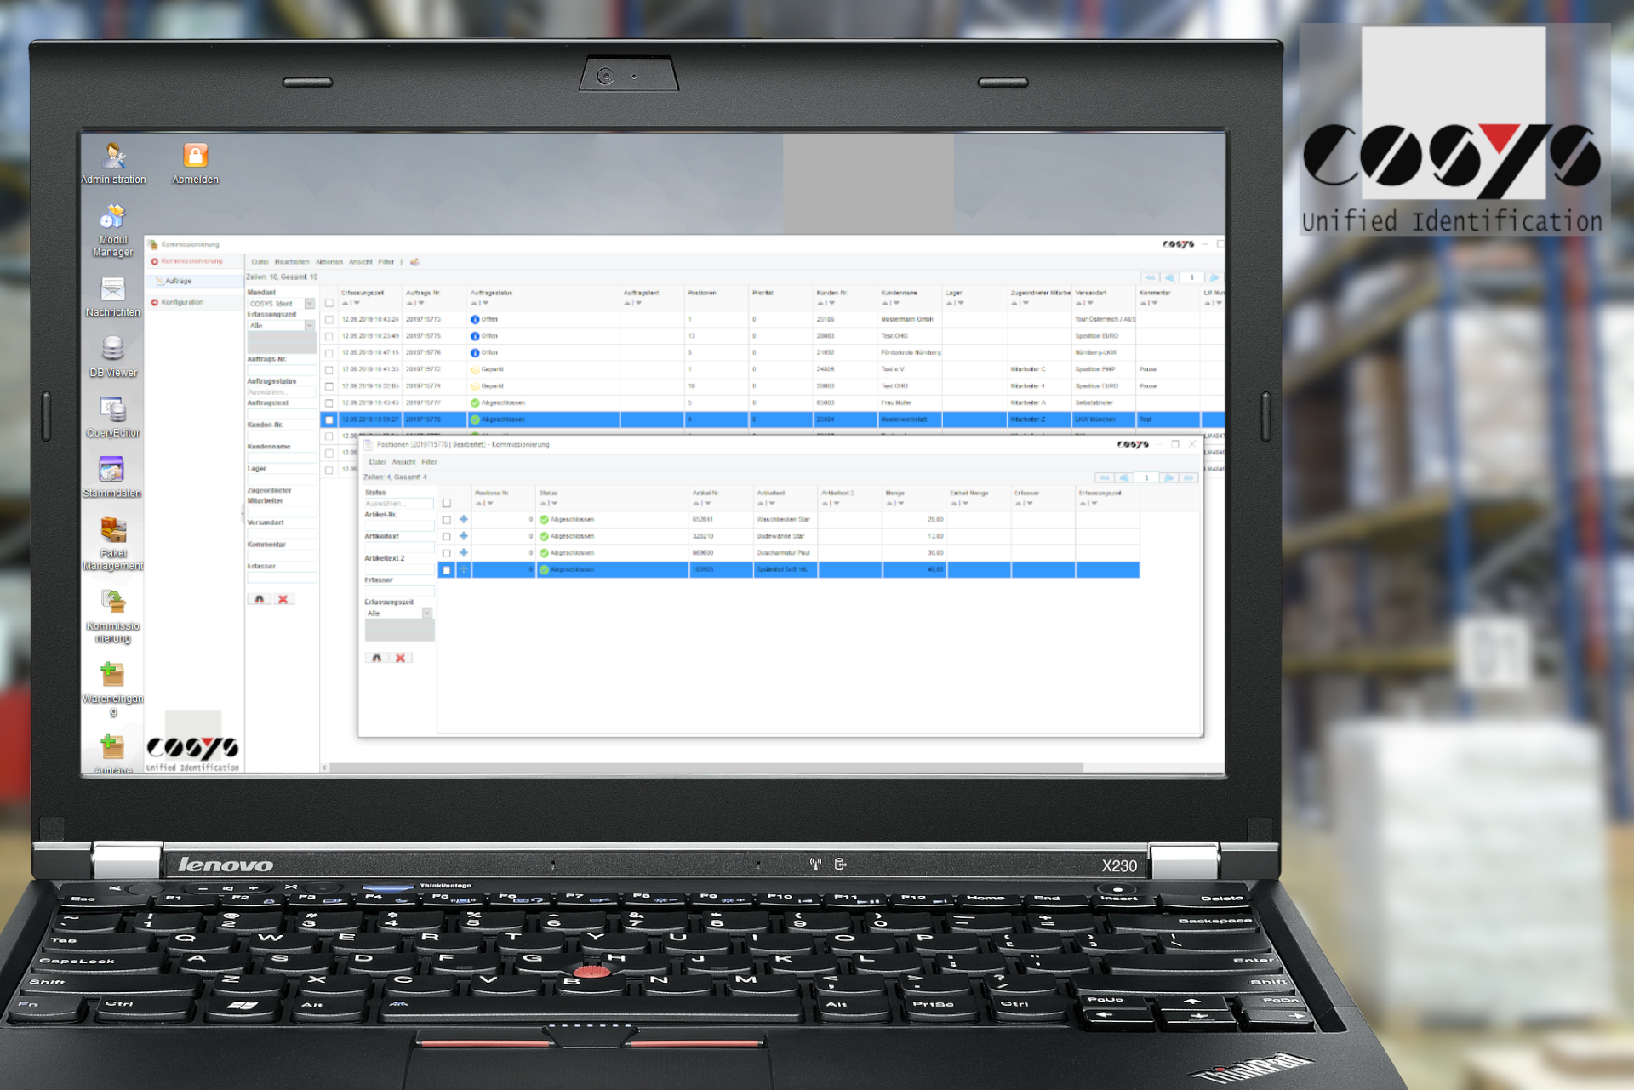Open the Mandant COSYS Ident dropdown
This screenshot has width=1634, height=1090.
(x=309, y=304)
